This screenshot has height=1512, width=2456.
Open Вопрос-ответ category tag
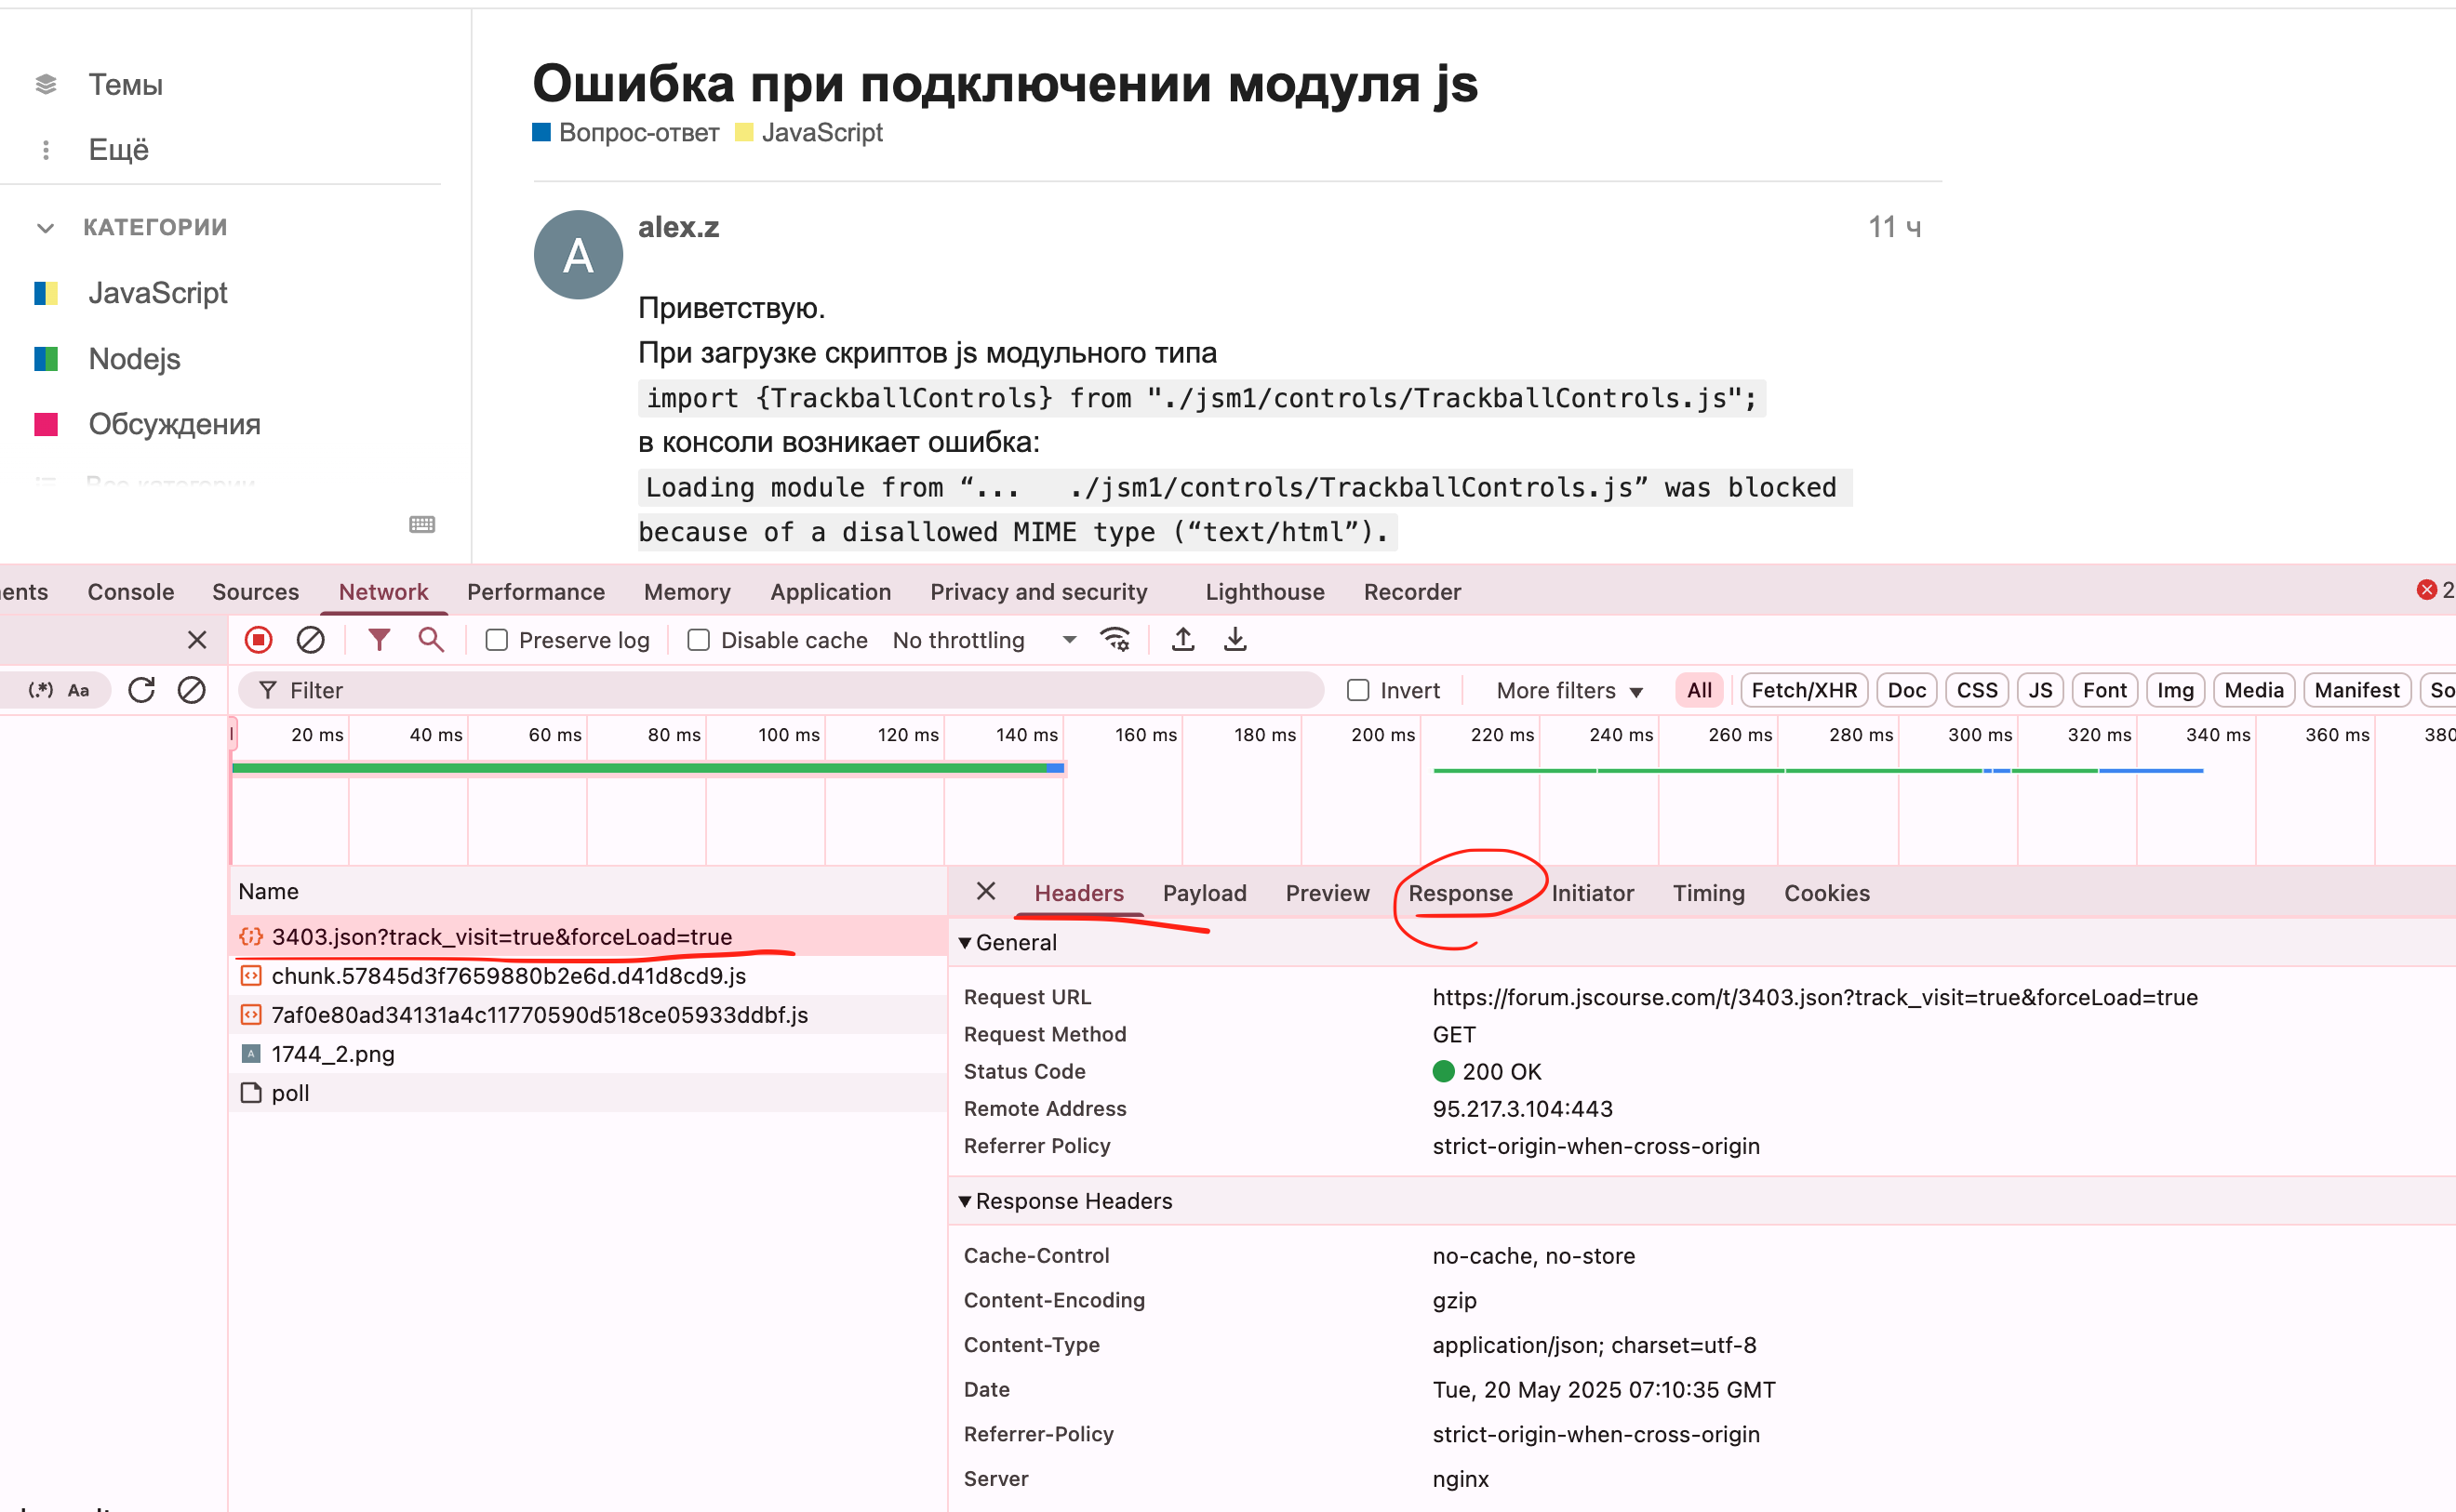[x=626, y=132]
